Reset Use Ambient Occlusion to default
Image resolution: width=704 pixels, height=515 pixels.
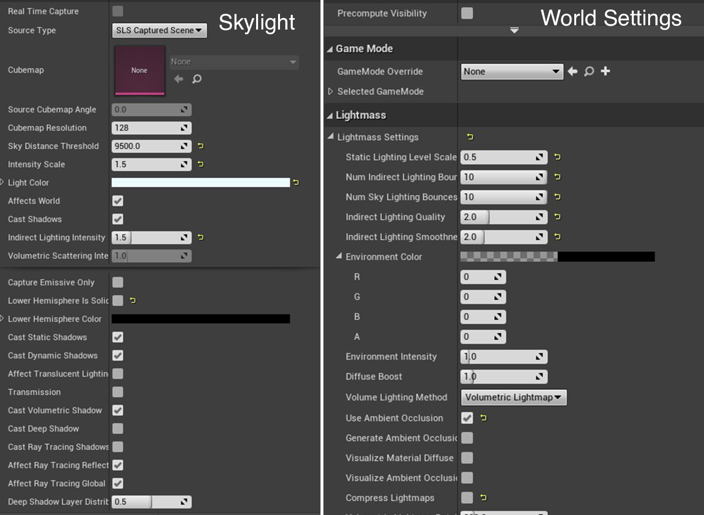point(483,418)
